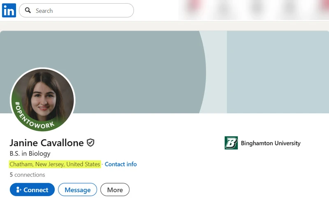The image size is (329, 203).
Task: Send a message with the Message button
Action: [x=78, y=189]
